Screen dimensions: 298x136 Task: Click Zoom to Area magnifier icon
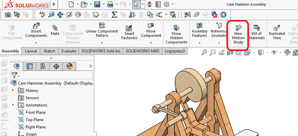click(x=212, y=52)
